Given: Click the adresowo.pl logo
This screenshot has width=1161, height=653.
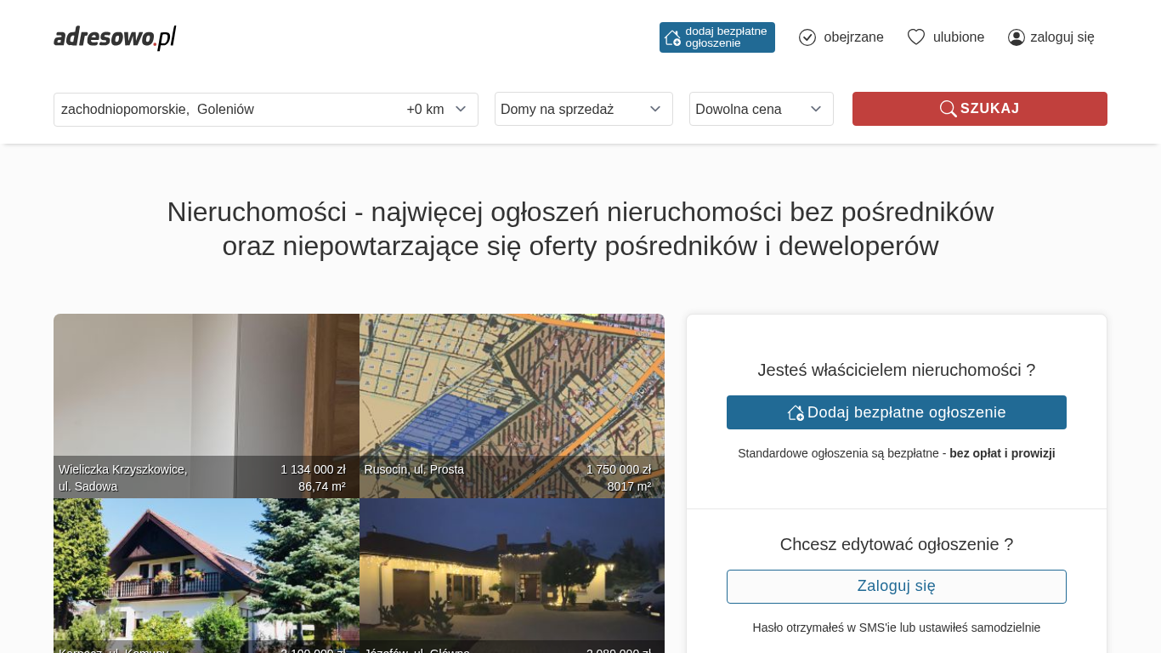Looking at the screenshot, I should (x=115, y=37).
